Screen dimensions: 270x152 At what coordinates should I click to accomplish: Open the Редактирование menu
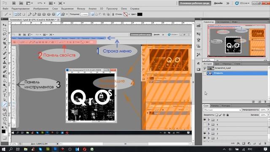21,8
